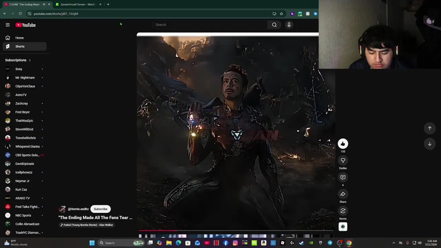
Task: Reload the page
Action: point(20,14)
